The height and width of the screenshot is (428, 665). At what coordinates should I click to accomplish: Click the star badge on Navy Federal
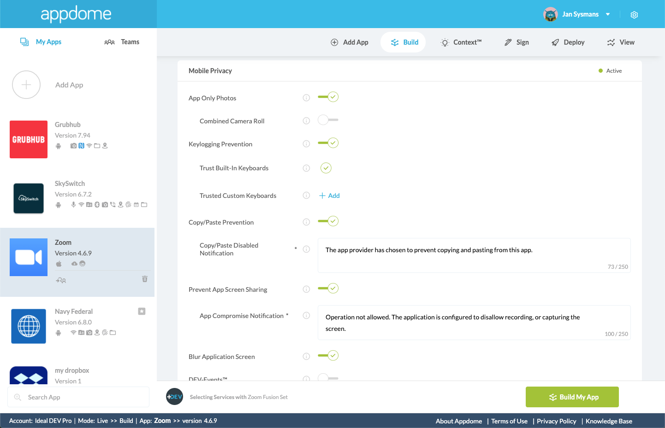click(x=142, y=312)
